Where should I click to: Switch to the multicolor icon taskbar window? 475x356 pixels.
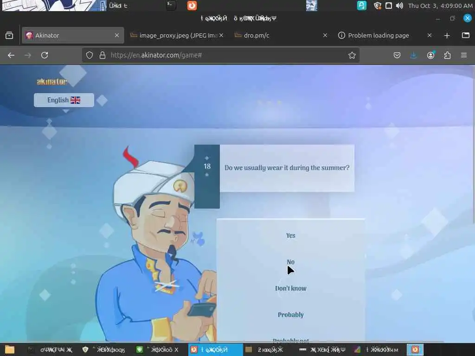377,350
